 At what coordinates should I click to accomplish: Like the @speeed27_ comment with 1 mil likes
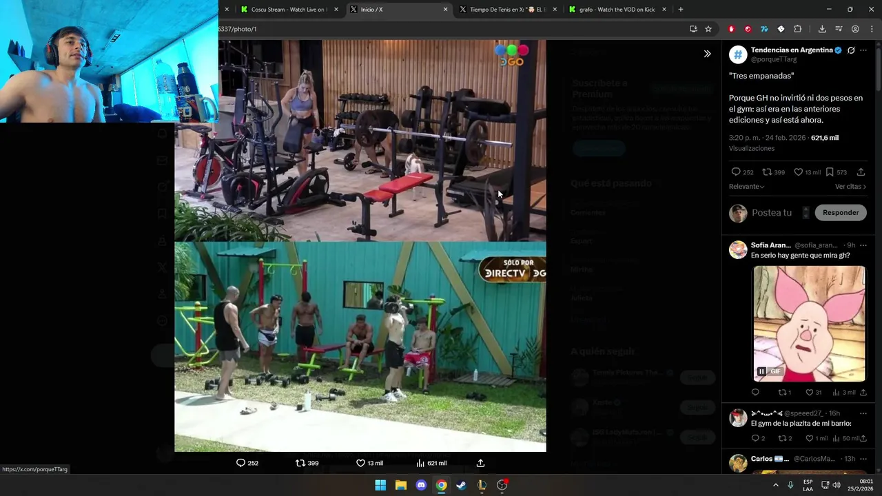[x=817, y=438]
